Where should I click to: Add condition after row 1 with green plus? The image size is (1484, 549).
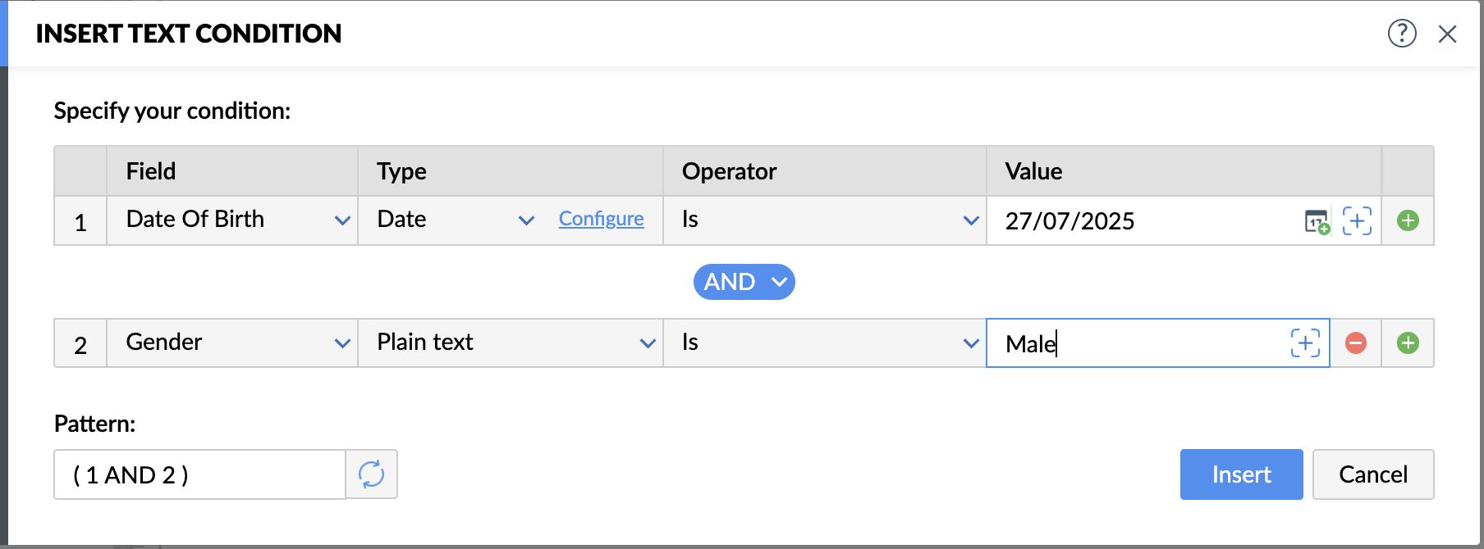pyautogui.click(x=1408, y=221)
